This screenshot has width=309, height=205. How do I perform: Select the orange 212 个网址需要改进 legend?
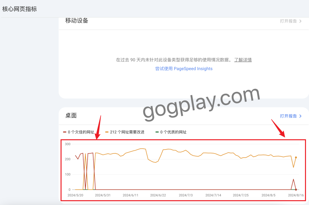tap(125, 132)
